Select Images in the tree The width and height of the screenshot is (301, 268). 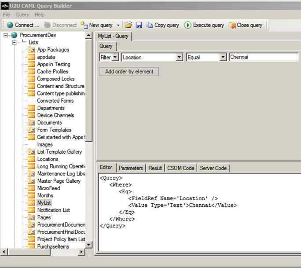tap(45, 144)
